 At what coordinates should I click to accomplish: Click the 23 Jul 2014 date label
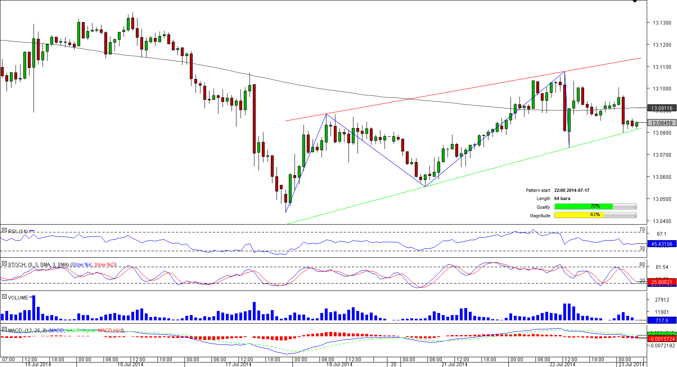pyautogui.click(x=631, y=364)
